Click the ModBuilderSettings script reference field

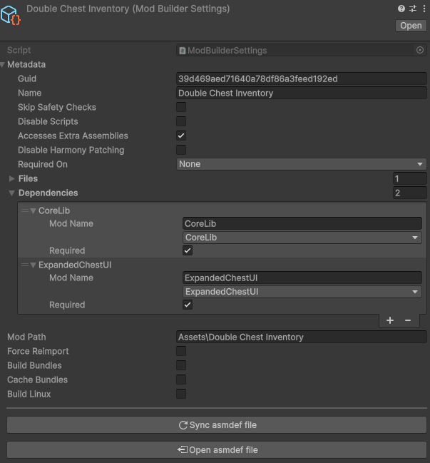pos(302,50)
